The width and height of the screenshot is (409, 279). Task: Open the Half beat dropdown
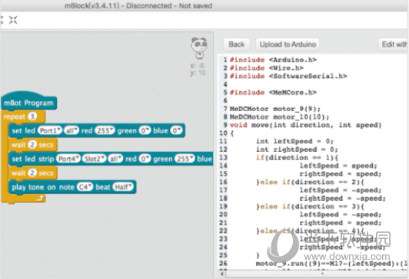[x=123, y=187]
